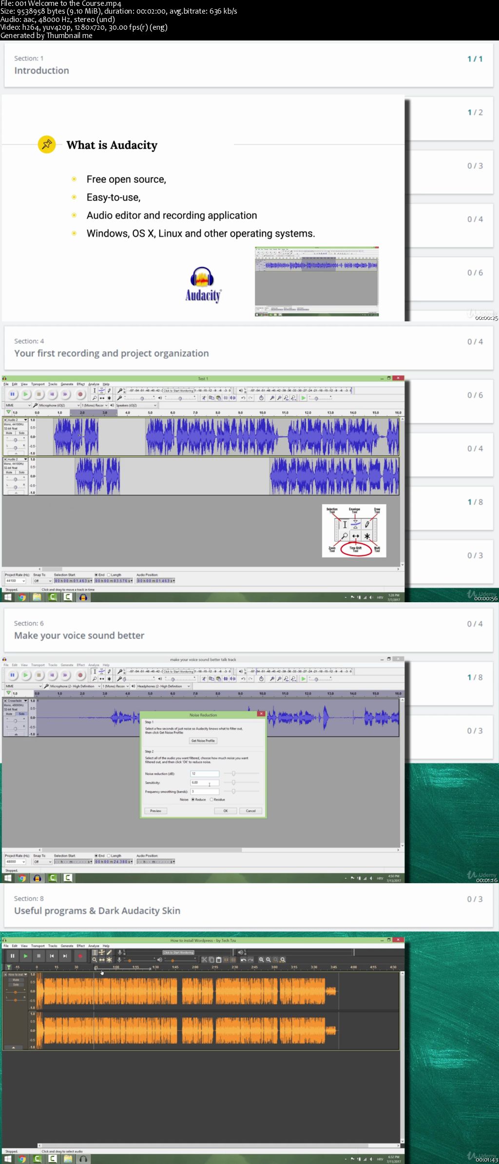Select the Selection tool in Test 1 window

click(95, 391)
